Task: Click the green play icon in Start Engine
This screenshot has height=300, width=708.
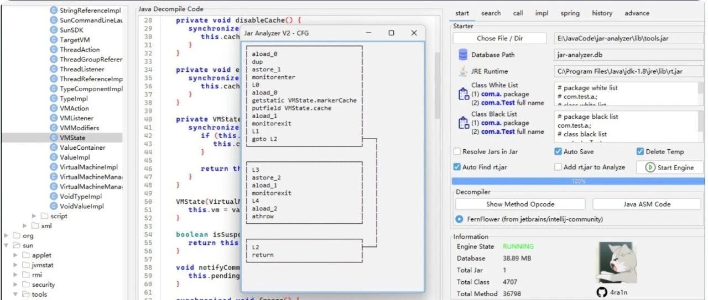Action: point(650,167)
